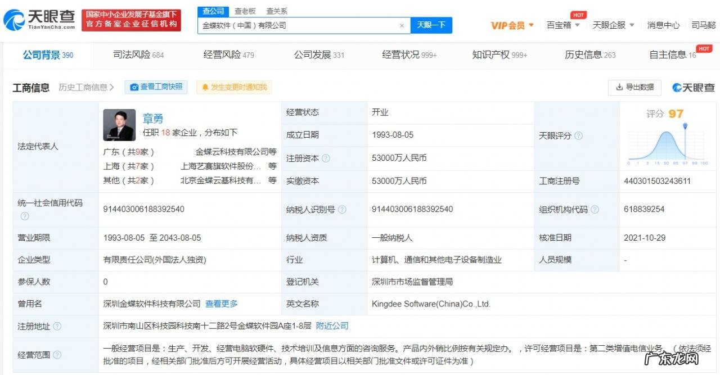Click inside the company search input field
720x375 pixels.
click(x=298, y=25)
